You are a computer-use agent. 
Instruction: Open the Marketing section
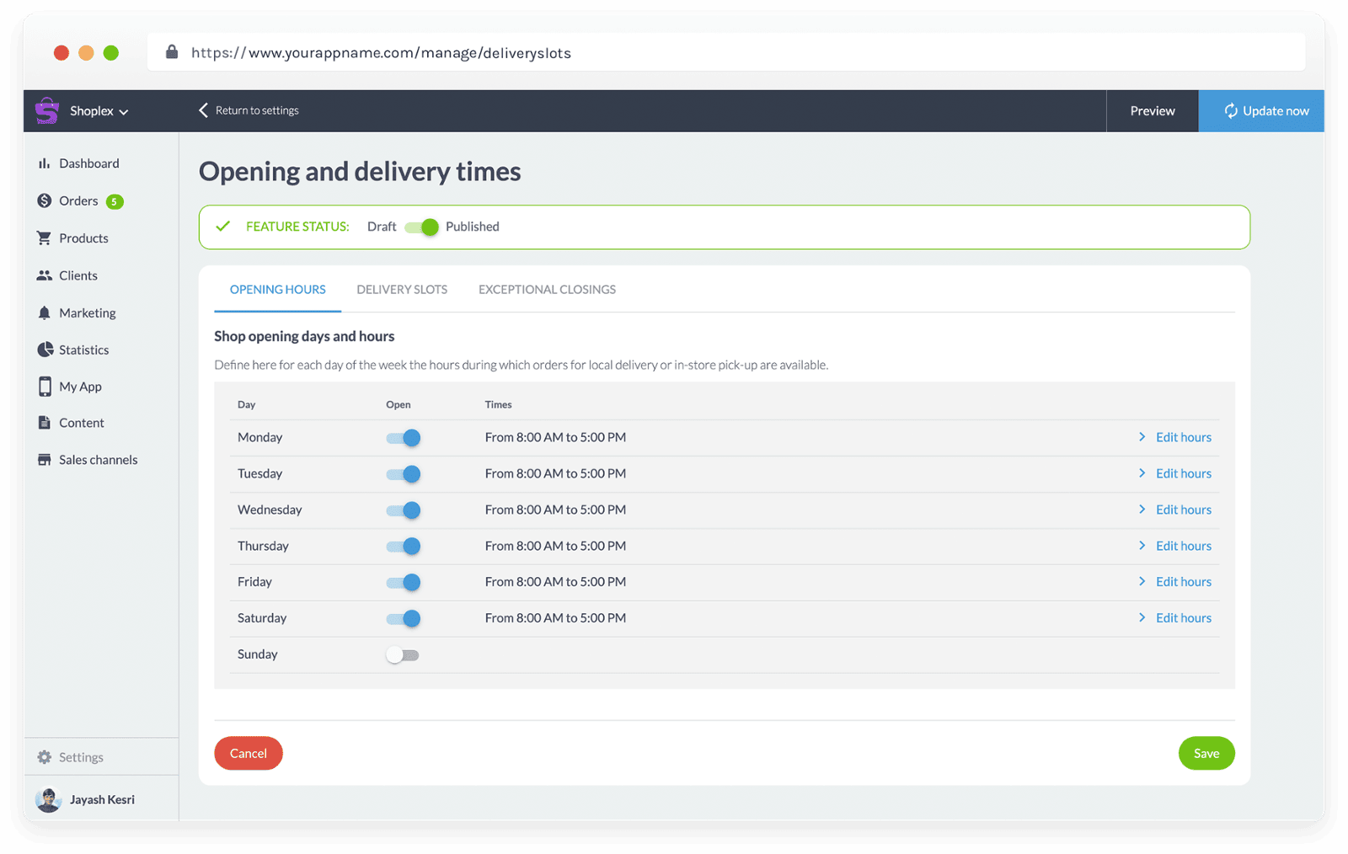click(87, 312)
